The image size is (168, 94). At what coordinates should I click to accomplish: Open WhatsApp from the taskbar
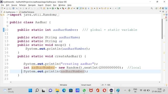click(84, 91)
